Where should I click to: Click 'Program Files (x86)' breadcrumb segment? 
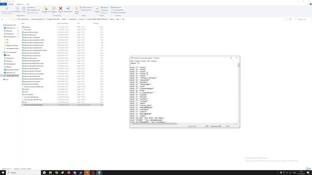pos(53,19)
